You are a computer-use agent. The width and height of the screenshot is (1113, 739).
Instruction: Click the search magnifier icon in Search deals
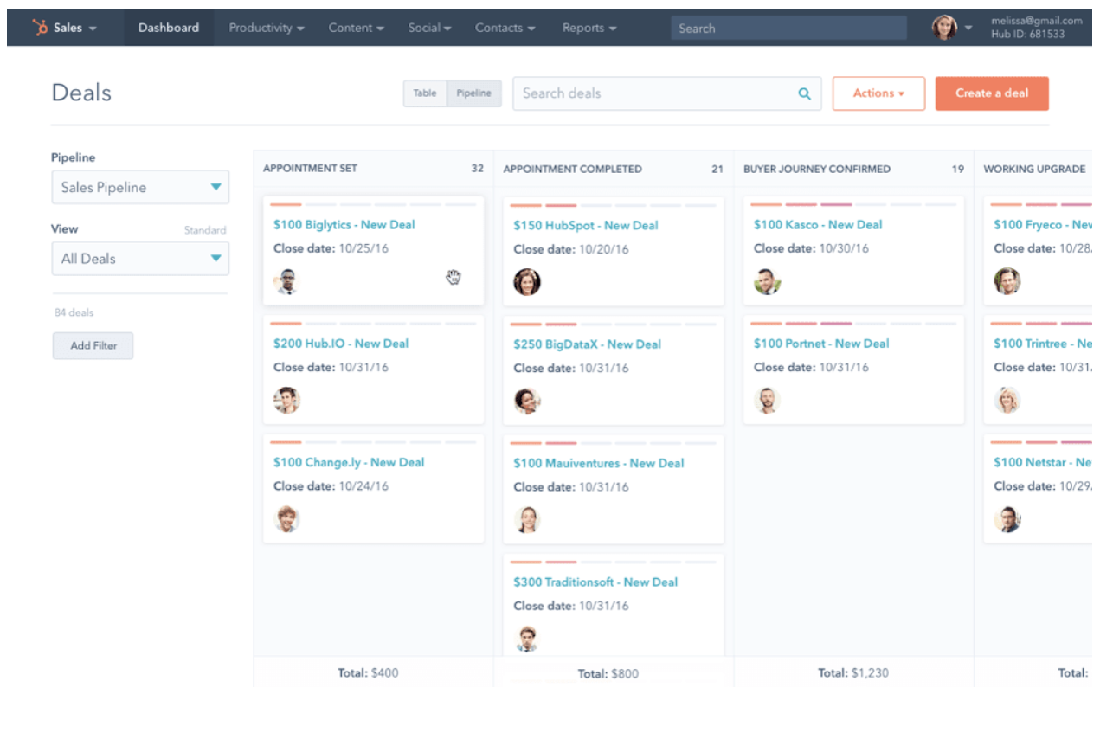(804, 93)
